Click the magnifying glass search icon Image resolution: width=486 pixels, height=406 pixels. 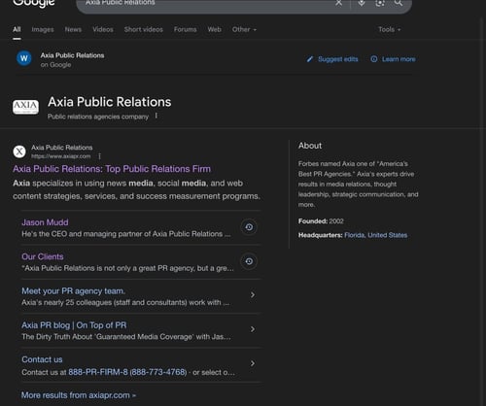tap(399, 3)
